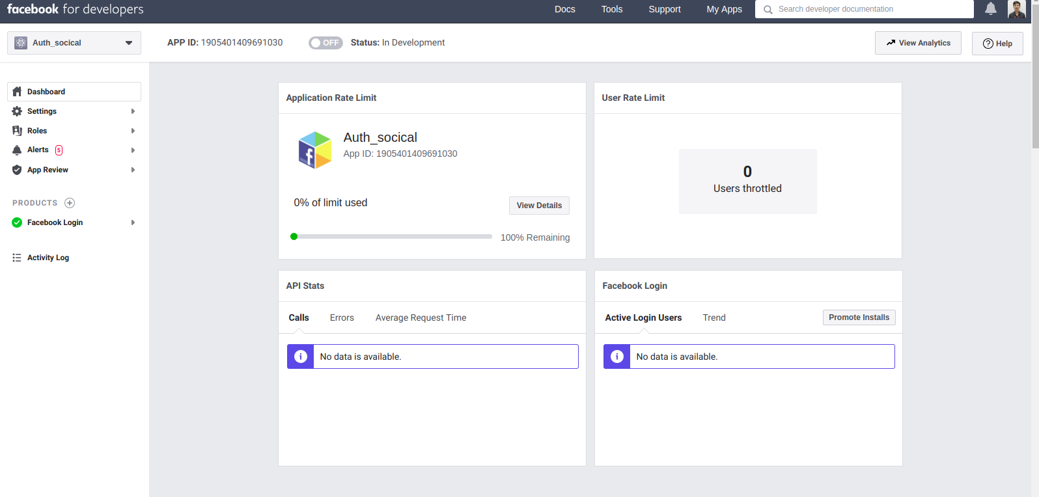The height and width of the screenshot is (497, 1039).
Task: Select the Trend tab in Facebook Login
Action: point(714,317)
